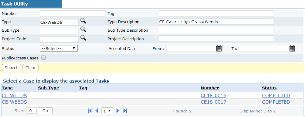The image size is (305, 117).
Task: Focus the Sub Type input field
Action: click(59, 31)
